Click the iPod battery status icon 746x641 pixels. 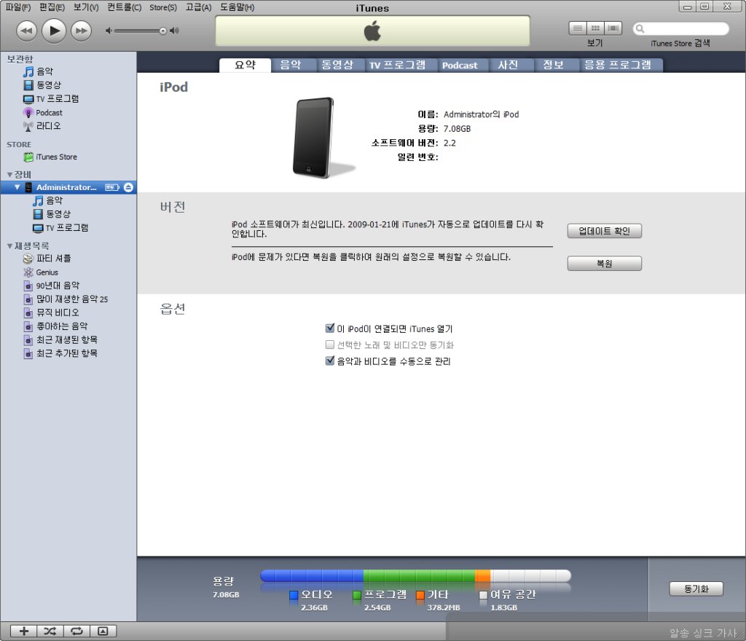[112, 187]
